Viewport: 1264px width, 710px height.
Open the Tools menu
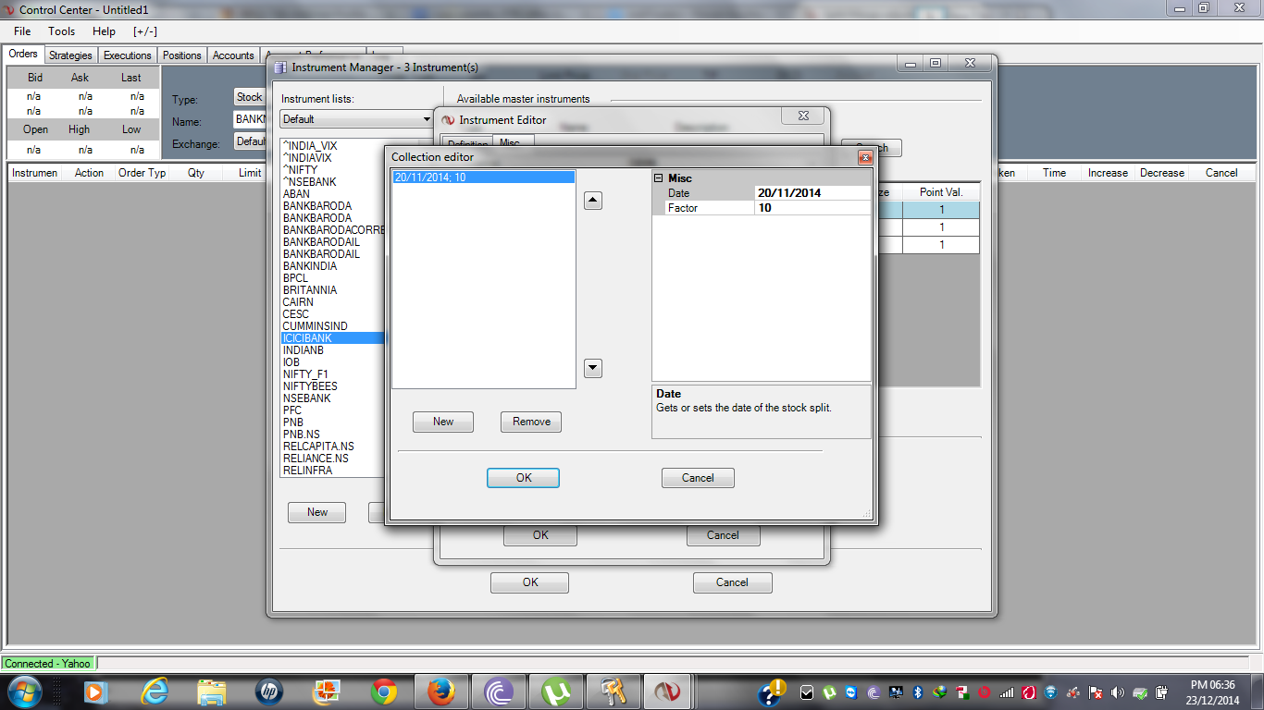(62, 31)
